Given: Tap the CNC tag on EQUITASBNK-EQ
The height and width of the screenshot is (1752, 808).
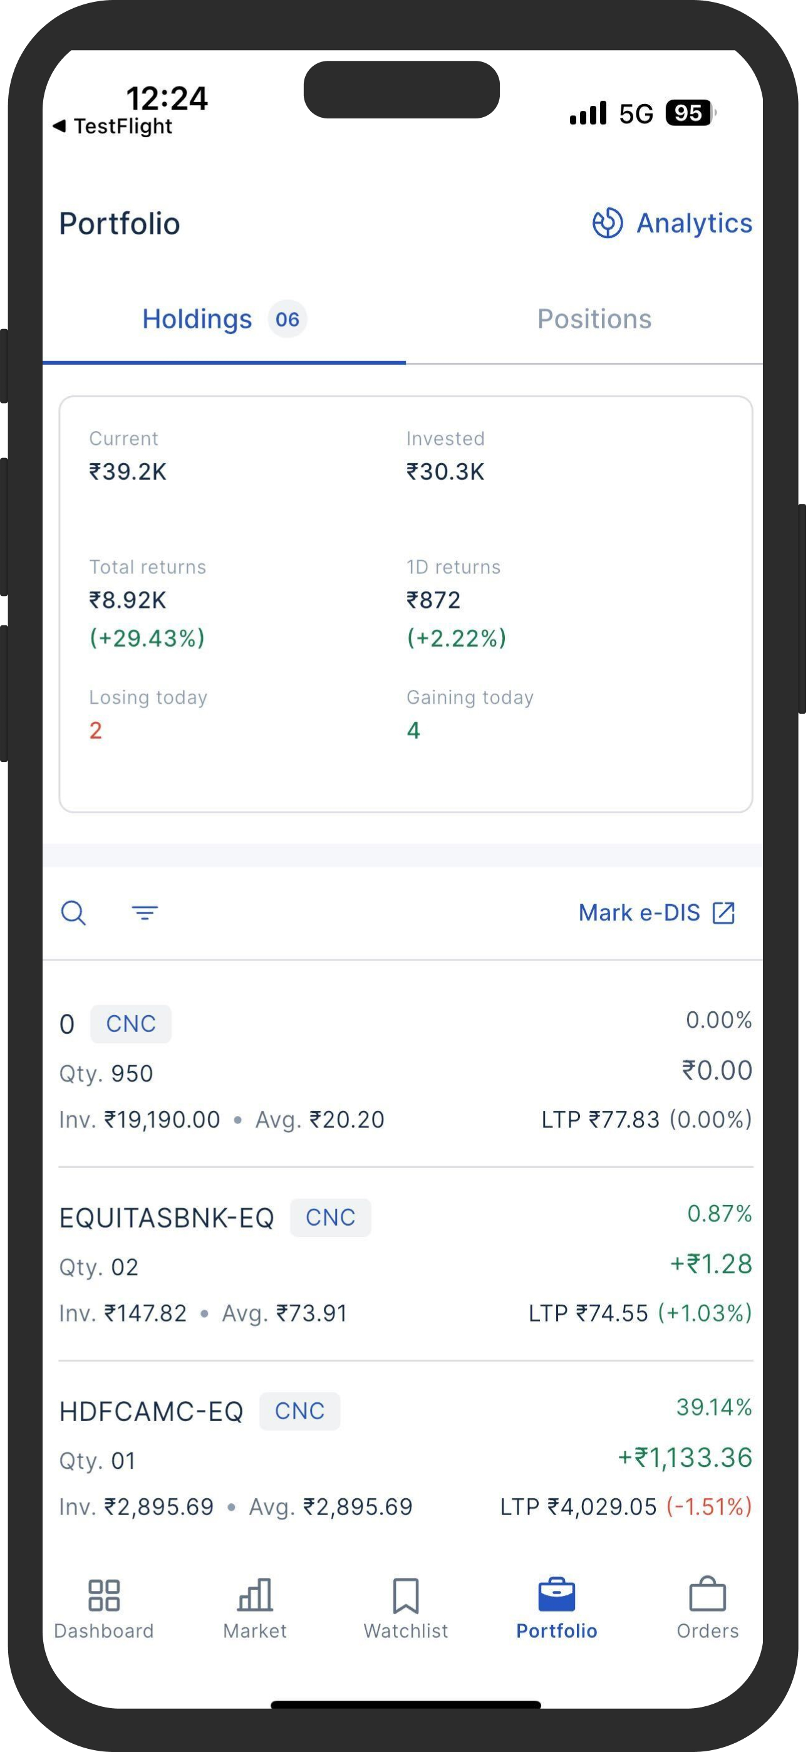Looking at the screenshot, I should point(331,1218).
